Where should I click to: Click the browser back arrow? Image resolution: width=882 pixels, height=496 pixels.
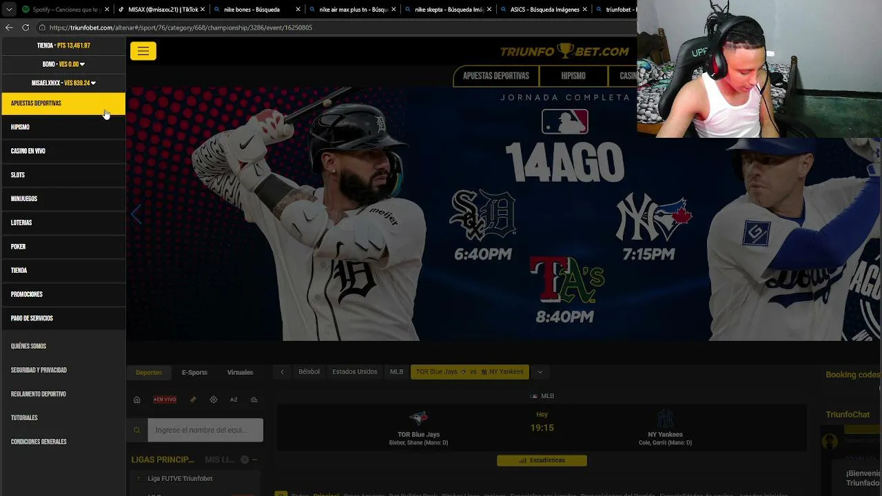pyautogui.click(x=9, y=28)
